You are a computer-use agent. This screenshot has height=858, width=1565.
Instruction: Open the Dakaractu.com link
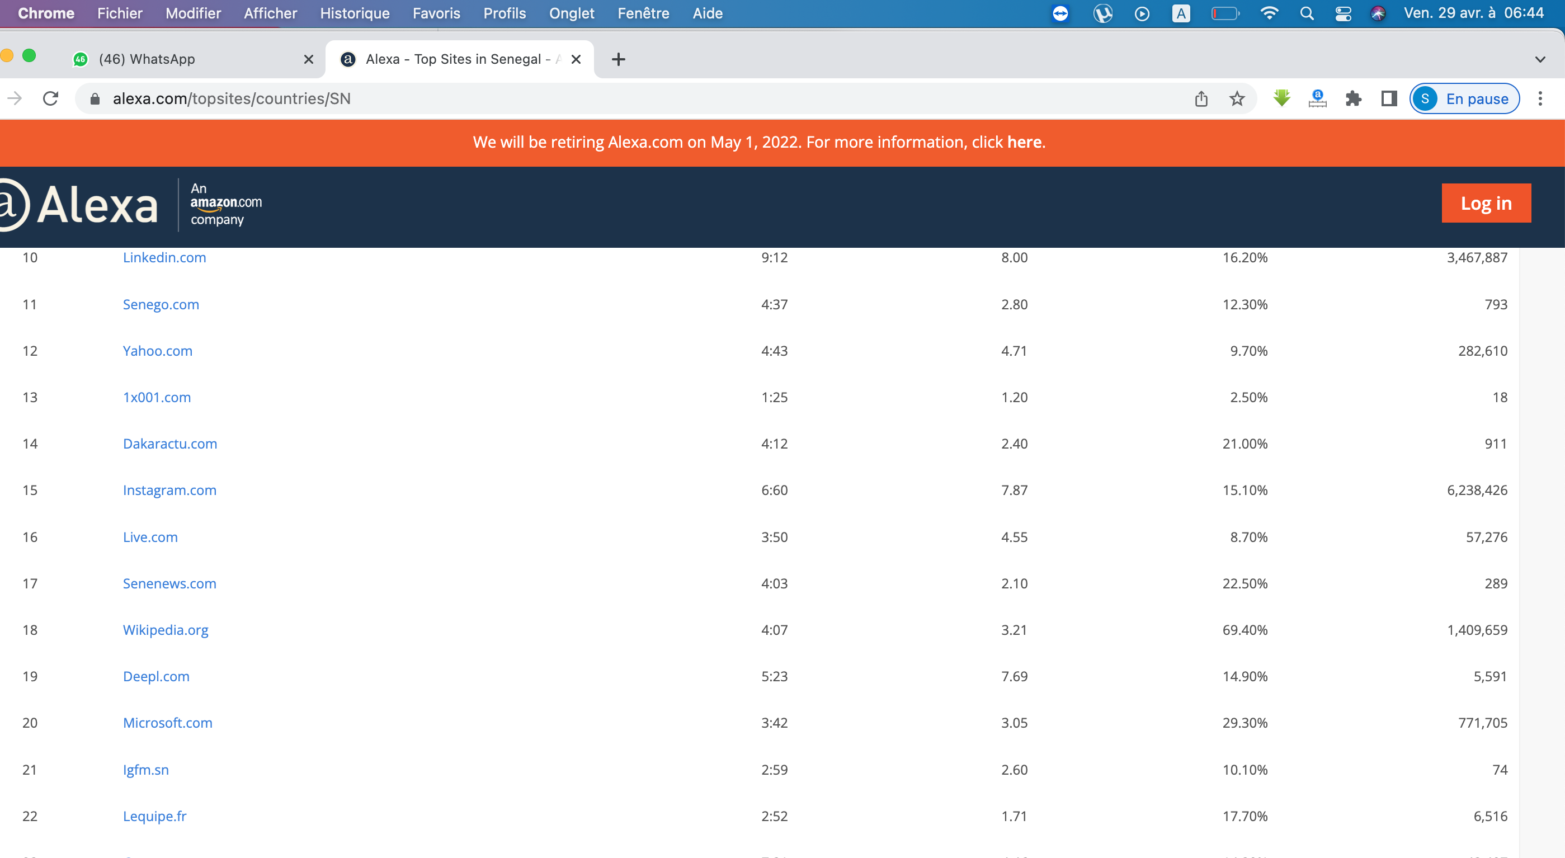(x=169, y=444)
